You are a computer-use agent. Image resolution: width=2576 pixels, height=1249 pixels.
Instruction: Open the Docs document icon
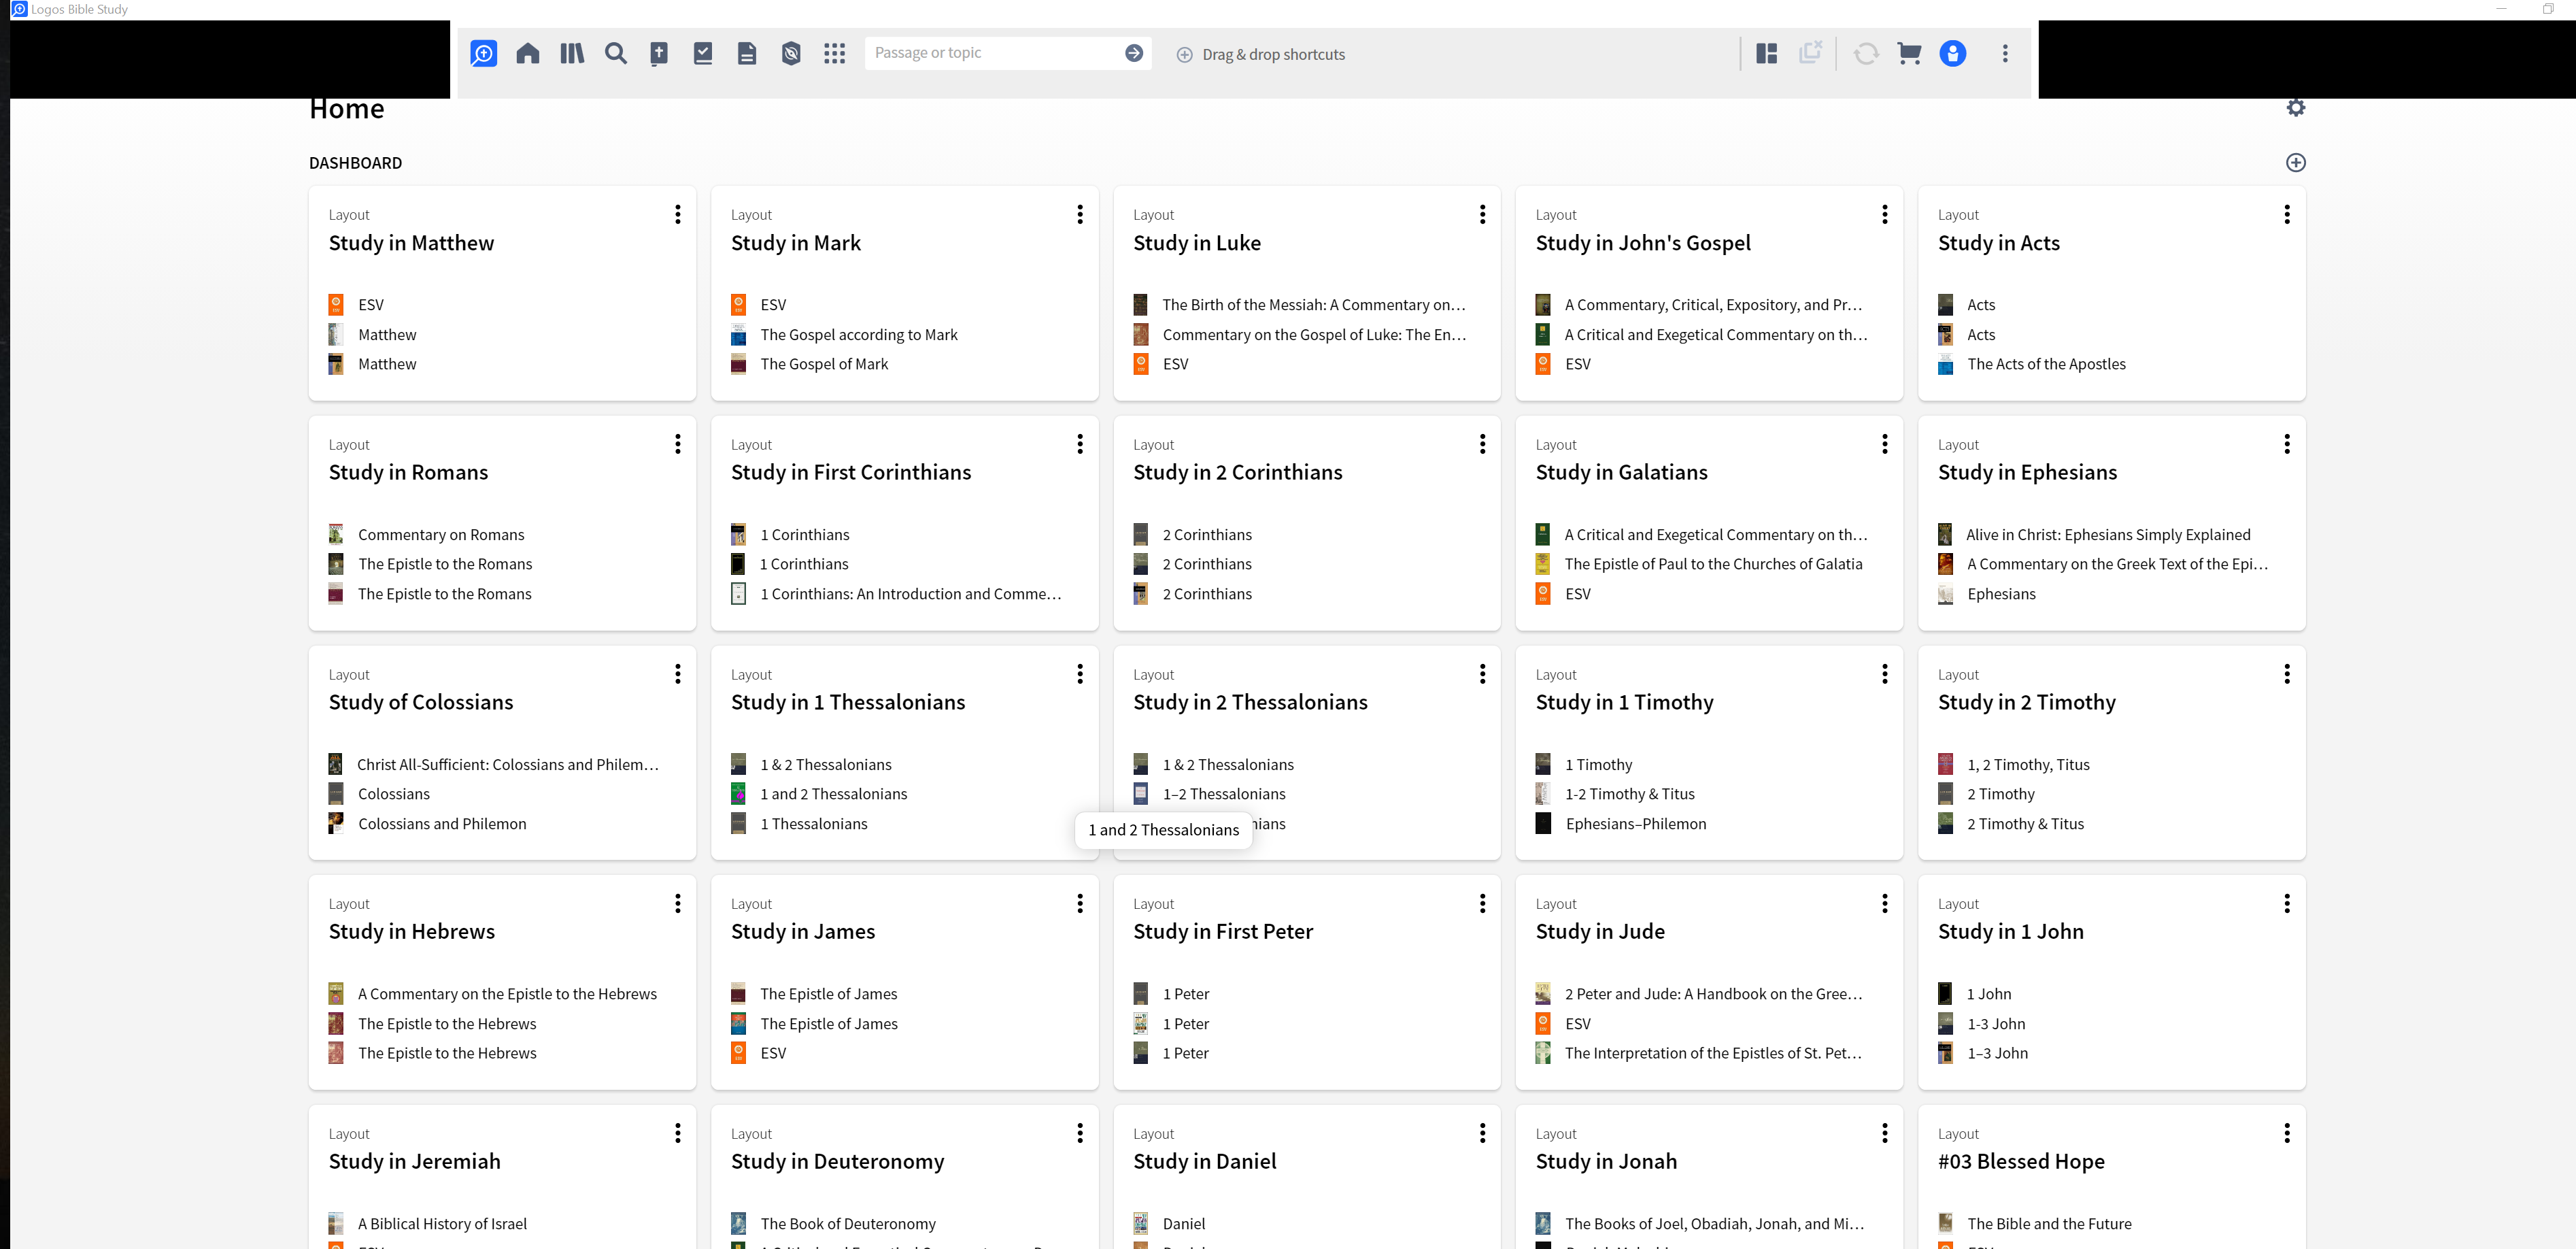pyautogui.click(x=747, y=54)
